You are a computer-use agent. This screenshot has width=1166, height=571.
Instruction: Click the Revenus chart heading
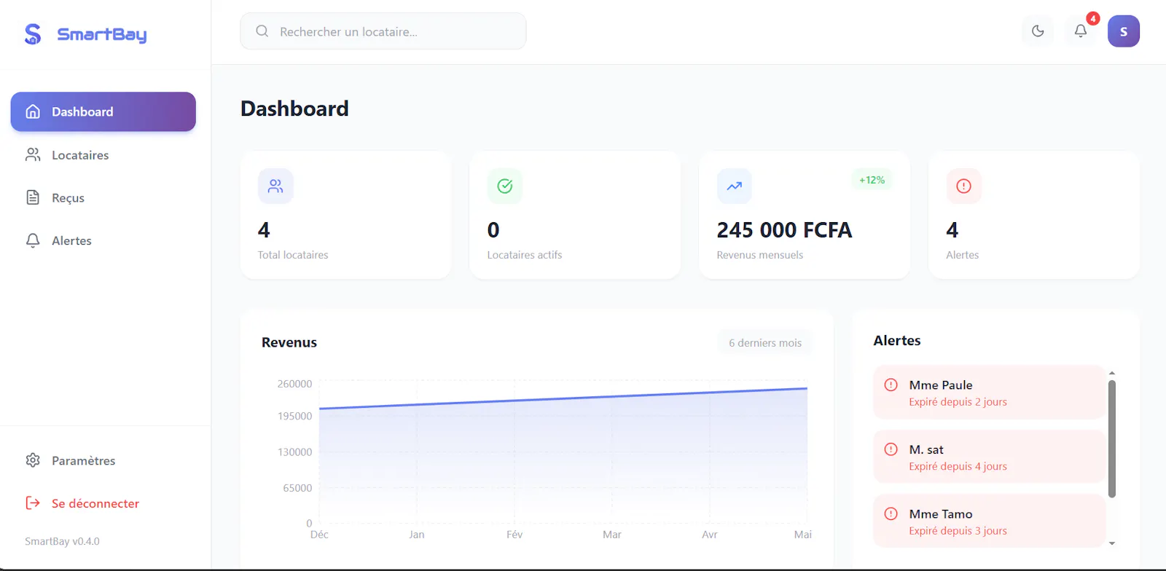tap(289, 342)
